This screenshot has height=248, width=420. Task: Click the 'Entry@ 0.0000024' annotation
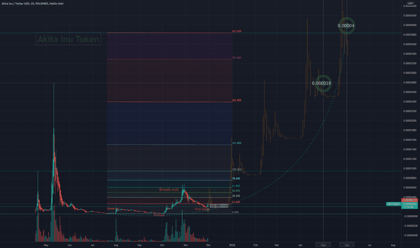[x=219, y=207]
